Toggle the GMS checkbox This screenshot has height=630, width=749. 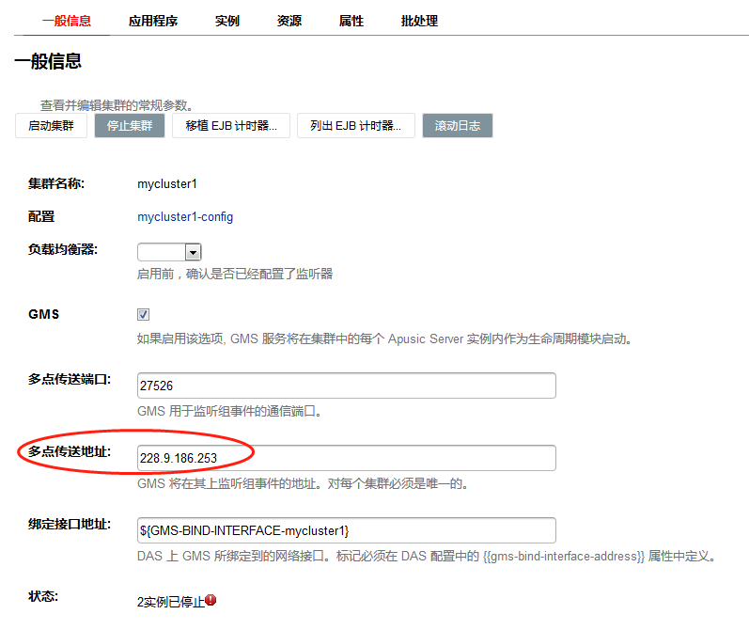[144, 315]
